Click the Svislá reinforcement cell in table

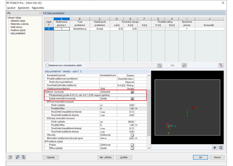point(100,29)
